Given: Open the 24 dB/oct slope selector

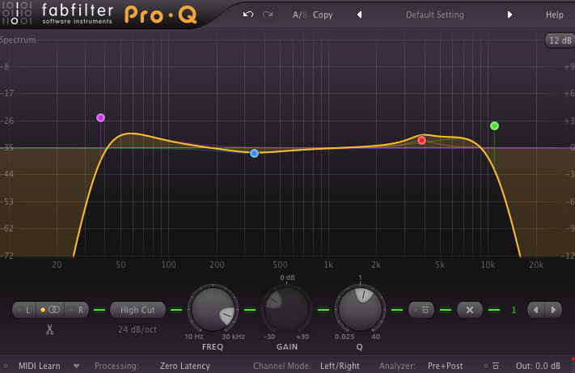Looking at the screenshot, I should (137, 329).
